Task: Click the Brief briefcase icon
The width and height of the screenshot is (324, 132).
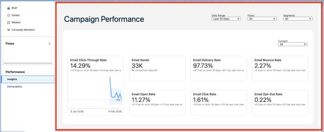Action: (9, 8)
